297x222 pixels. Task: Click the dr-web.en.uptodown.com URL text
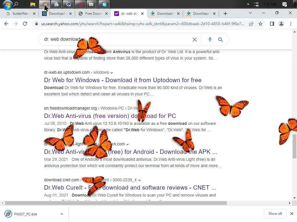point(67,72)
